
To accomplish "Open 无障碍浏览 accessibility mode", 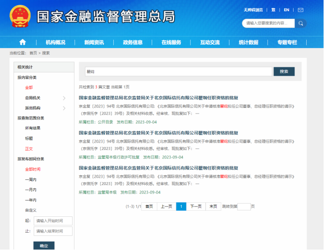I will click(x=253, y=10).
